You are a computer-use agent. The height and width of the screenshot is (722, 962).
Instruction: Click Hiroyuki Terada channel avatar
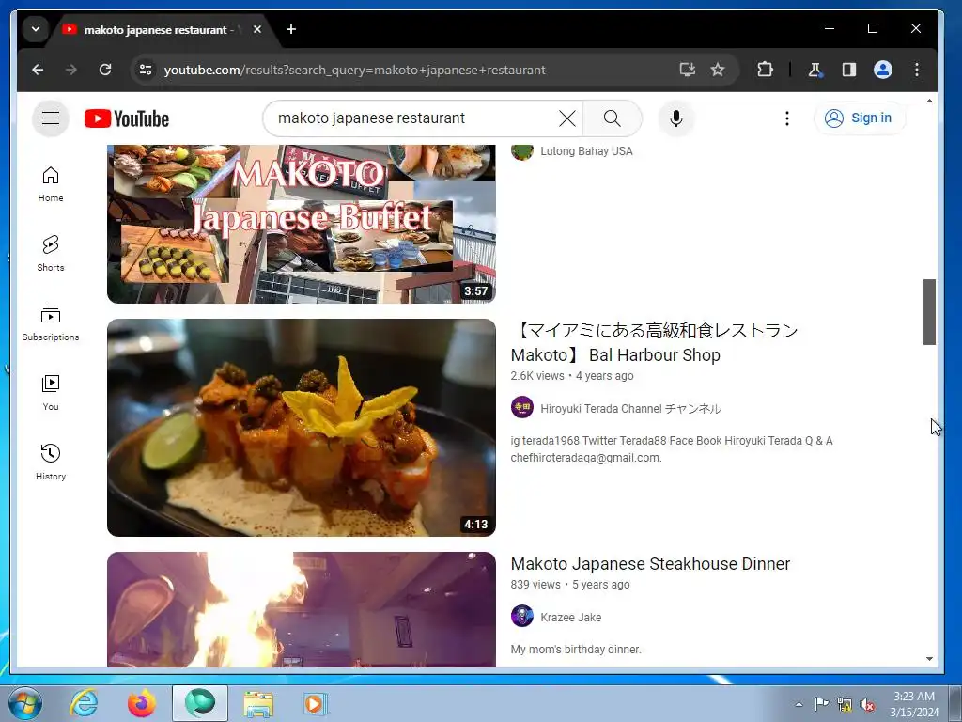point(522,407)
